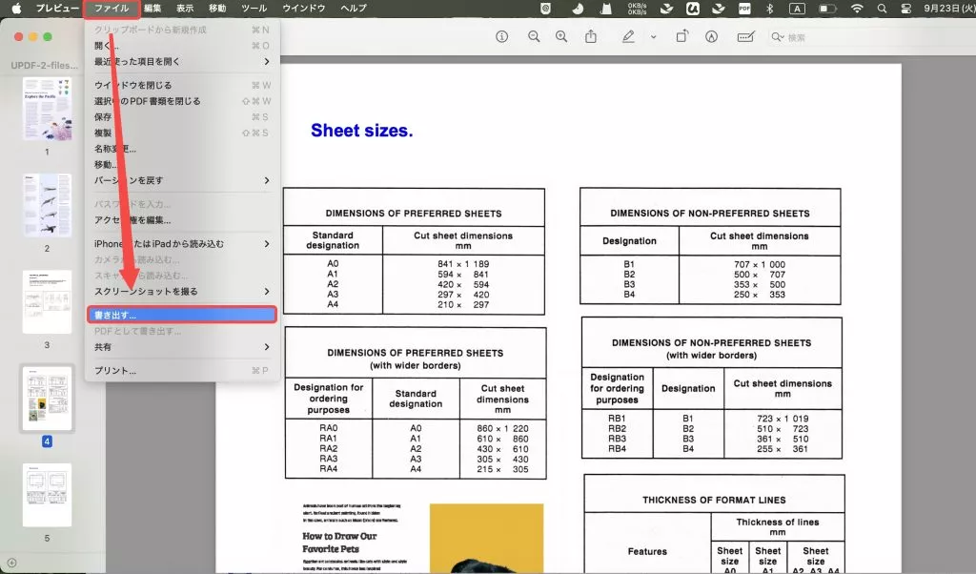This screenshot has height=574, width=976.
Task: Choose 選択中のPDF書類を閉じる menu item
Action: click(x=182, y=101)
